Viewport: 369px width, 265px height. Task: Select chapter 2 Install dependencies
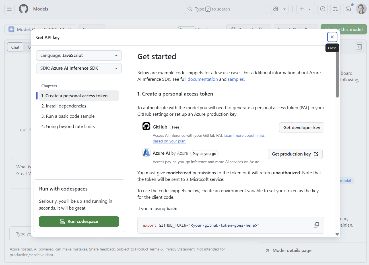pyautogui.click(x=79, y=106)
